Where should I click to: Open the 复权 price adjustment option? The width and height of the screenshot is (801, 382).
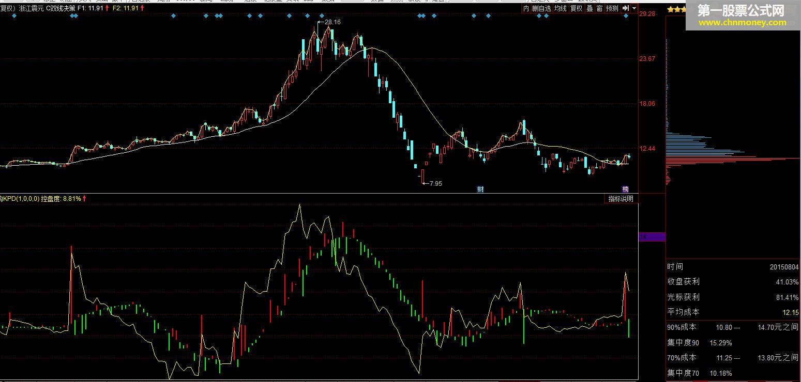(x=576, y=8)
